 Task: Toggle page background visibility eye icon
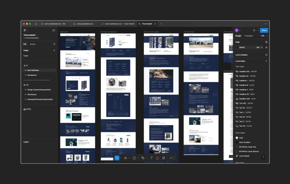pyautogui.click(x=266, y=47)
